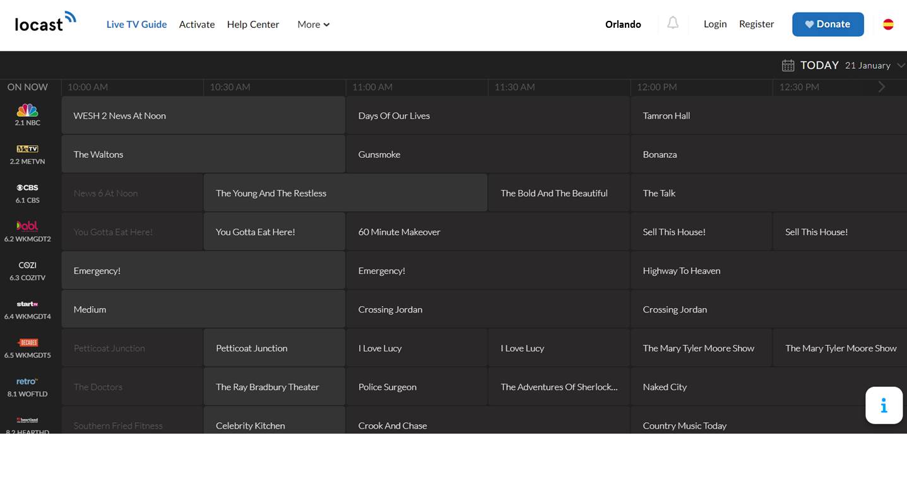This screenshot has width=907, height=481.
Task: Open notifications bell icon
Action: [x=673, y=23]
